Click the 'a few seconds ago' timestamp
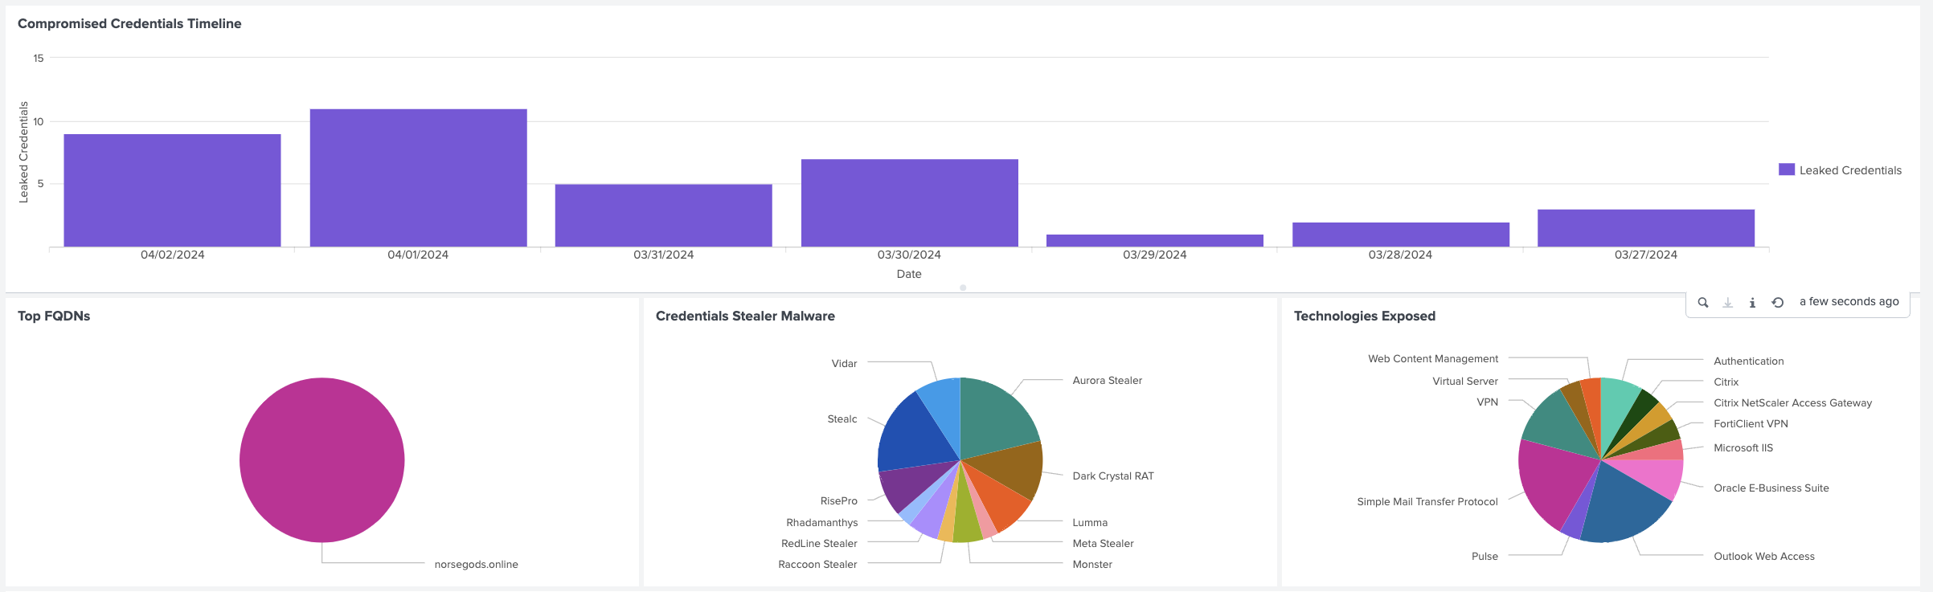 pyautogui.click(x=1849, y=302)
